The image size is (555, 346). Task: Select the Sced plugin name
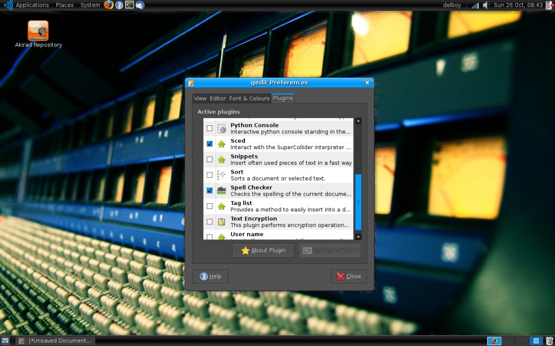[x=238, y=141]
